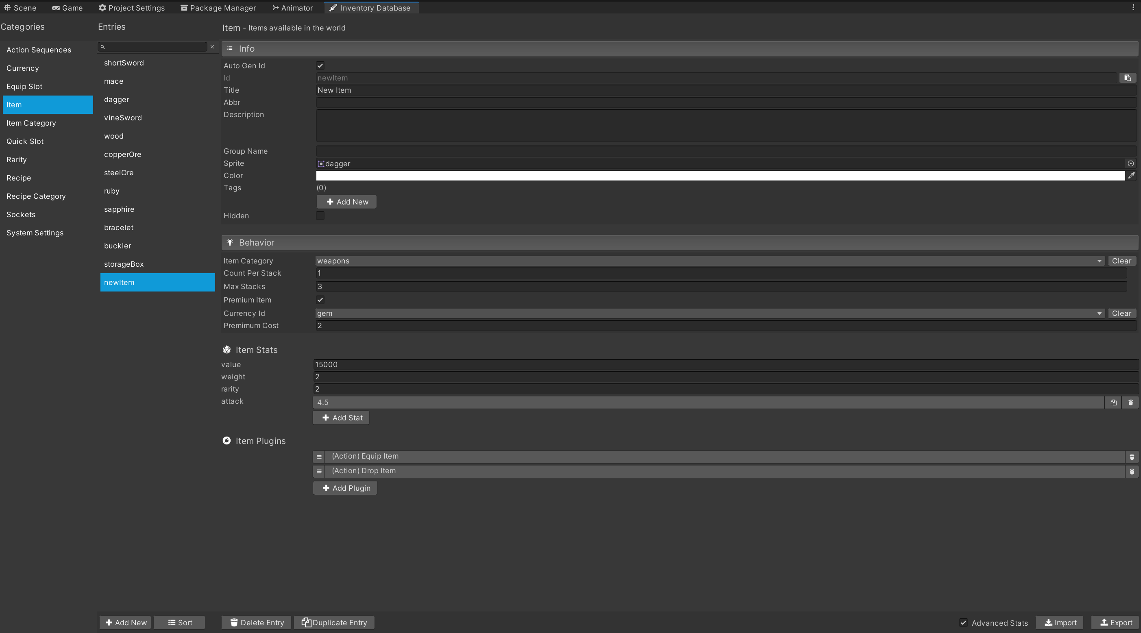Open the Currency Id gem dropdown
Screen dimensions: 1141x633
coord(709,313)
